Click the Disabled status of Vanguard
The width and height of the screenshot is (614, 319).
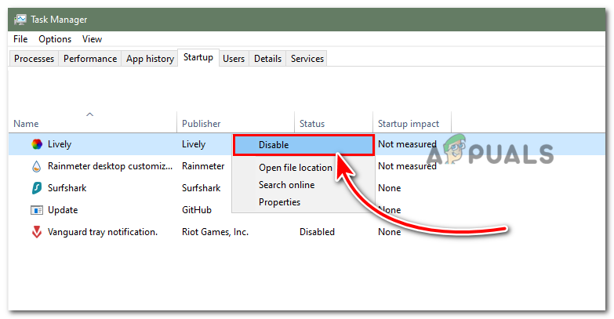(x=317, y=232)
